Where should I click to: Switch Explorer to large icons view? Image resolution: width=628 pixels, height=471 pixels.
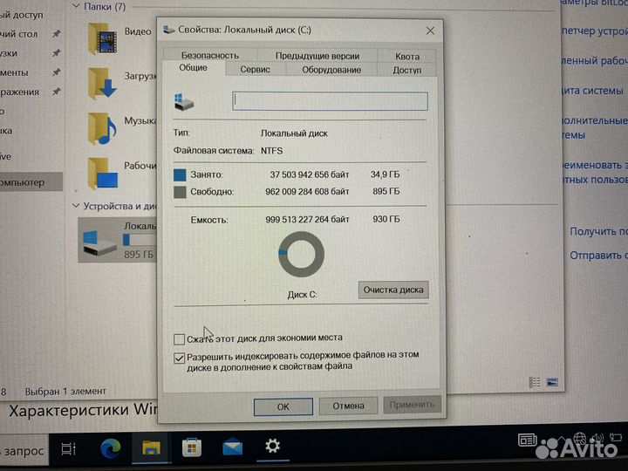point(552,382)
